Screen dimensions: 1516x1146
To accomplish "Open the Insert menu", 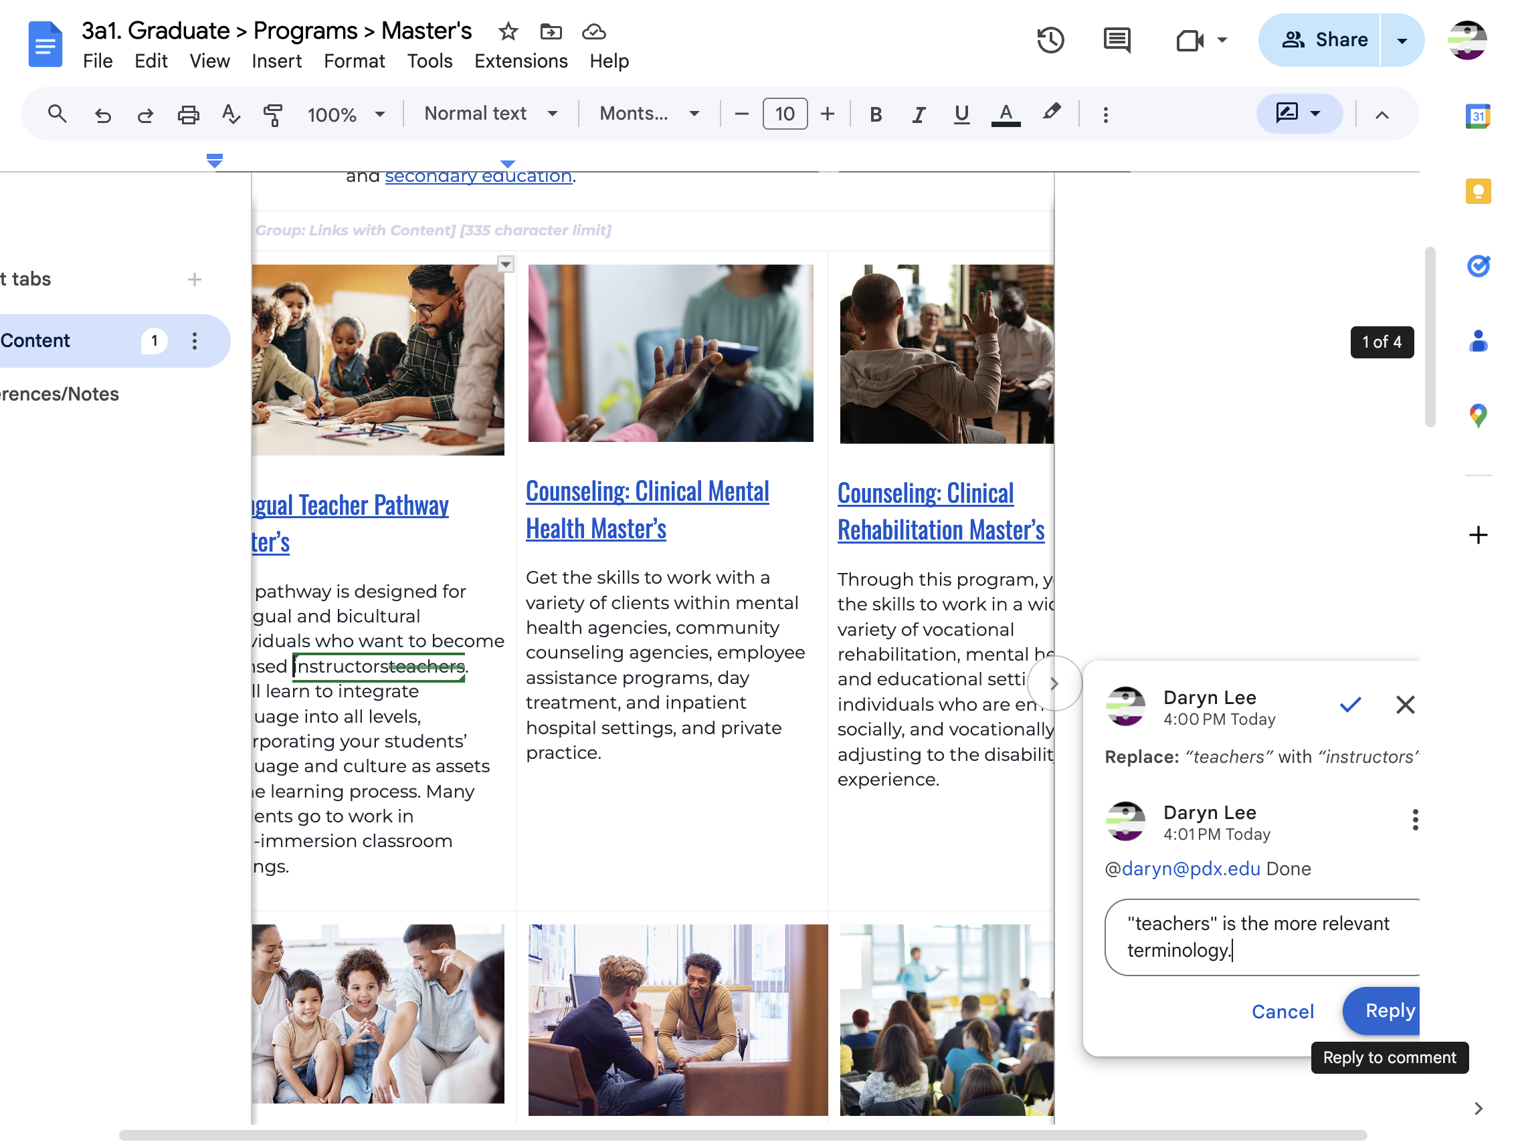I will point(276,61).
